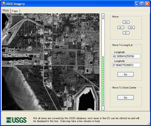Click the Go button under Long/Lat fields
151x126 pixels.
click(x=126, y=74)
